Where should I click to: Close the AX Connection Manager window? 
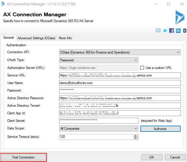coord(182,4)
